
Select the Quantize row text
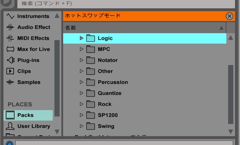click(110, 93)
